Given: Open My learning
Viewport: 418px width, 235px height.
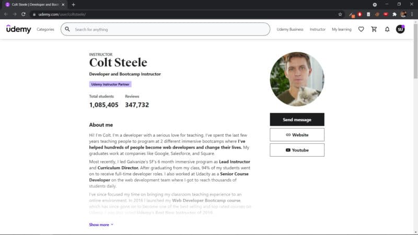Looking at the screenshot, I should [342, 29].
